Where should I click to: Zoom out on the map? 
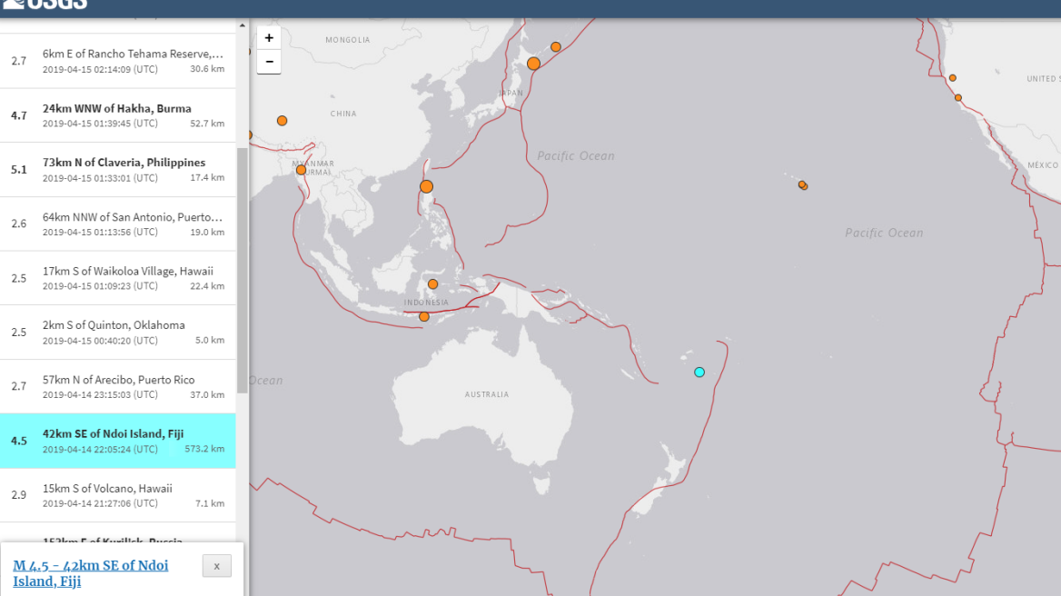tap(269, 63)
